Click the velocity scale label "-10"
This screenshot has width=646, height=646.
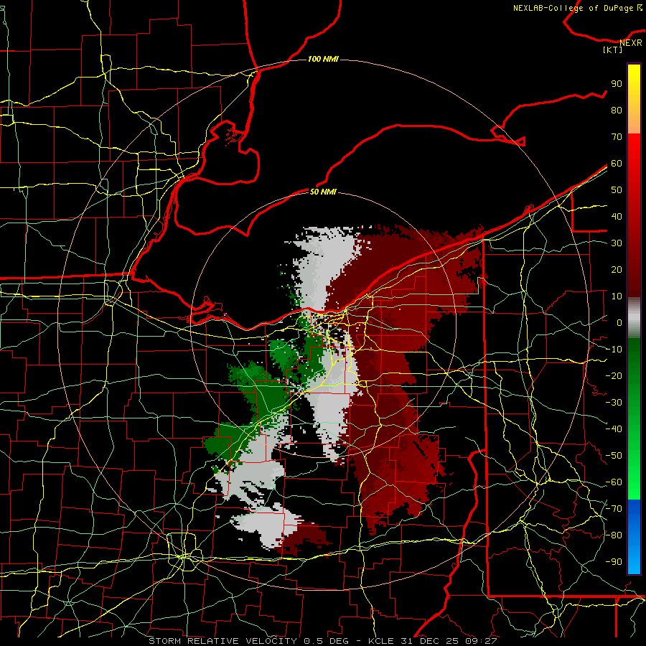614,350
